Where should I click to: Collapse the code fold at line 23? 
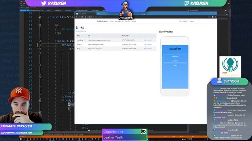[x=40, y=65]
